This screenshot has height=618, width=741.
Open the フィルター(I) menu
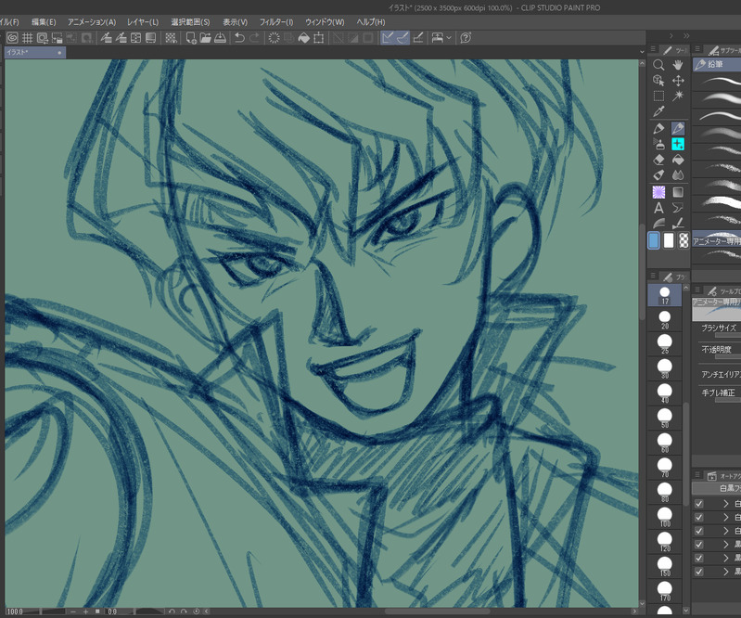tap(276, 21)
